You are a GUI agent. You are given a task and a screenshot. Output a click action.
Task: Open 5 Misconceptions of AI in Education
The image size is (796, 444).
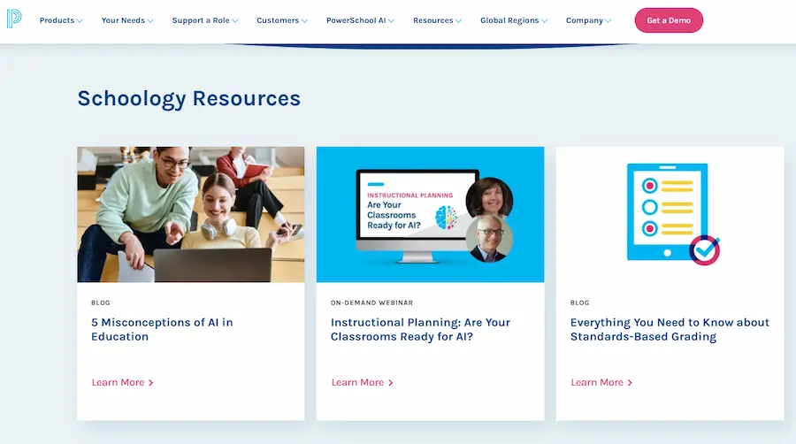tap(162, 329)
